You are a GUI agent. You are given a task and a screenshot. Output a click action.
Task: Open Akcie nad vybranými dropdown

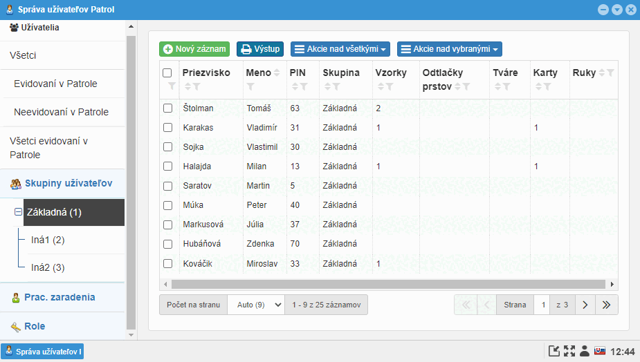point(450,49)
